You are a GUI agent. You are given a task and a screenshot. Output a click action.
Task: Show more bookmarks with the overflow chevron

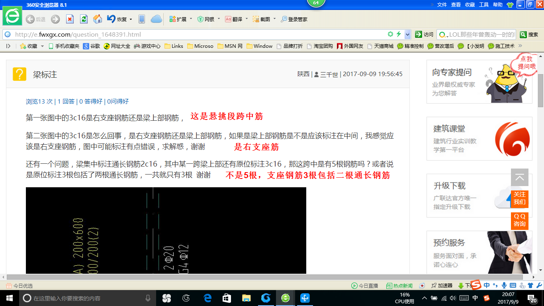point(520,46)
